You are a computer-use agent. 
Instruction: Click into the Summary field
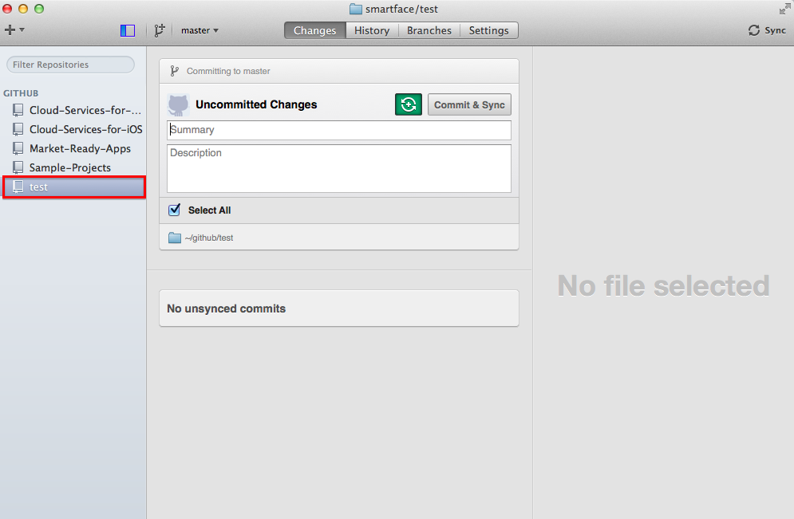[339, 130]
